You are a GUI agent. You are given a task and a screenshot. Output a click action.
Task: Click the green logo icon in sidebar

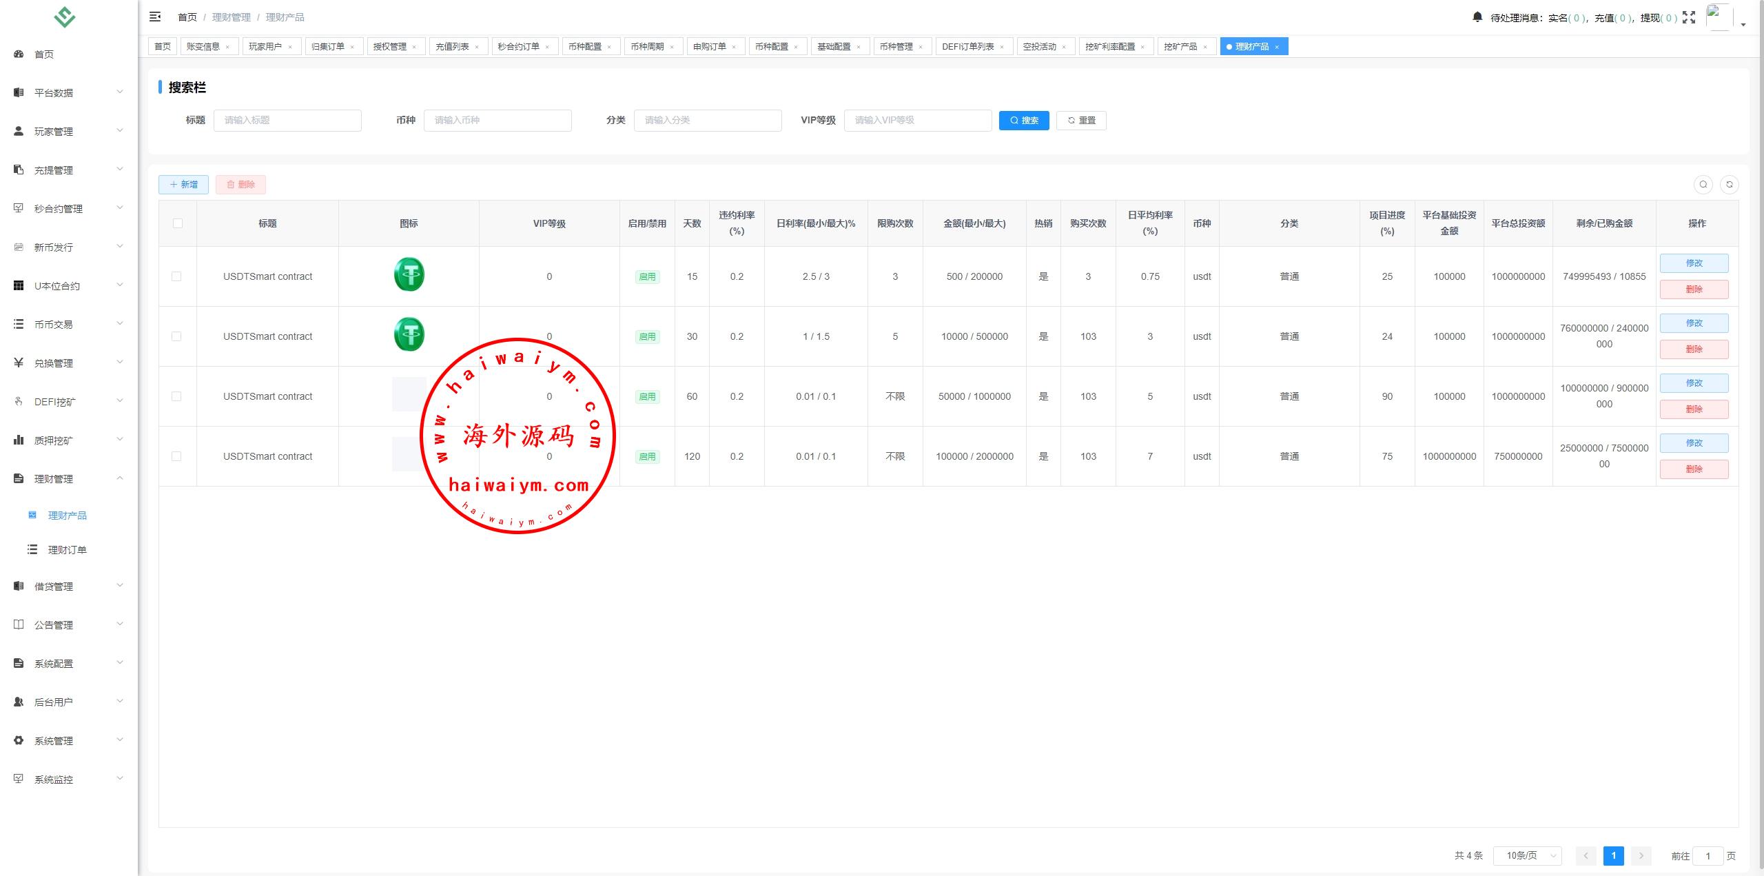[x=65, y=17]
